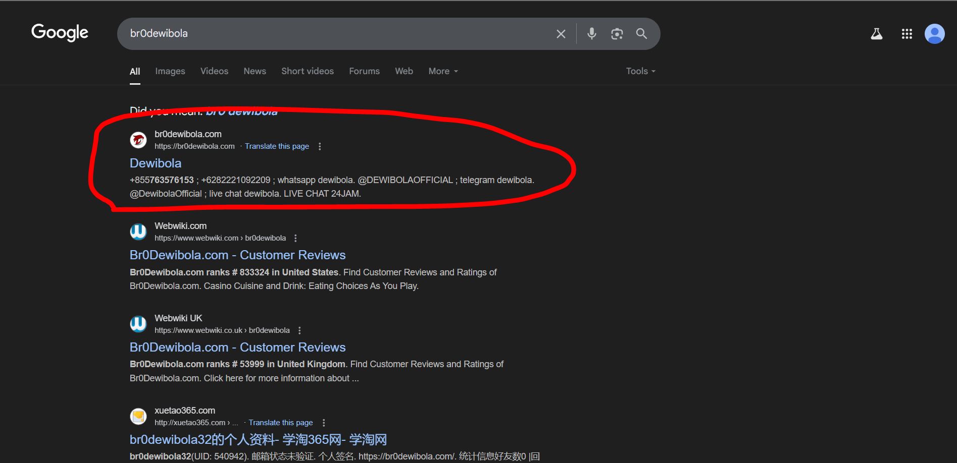Open three-dot menu for Webwiki UK result
The image size is (957, 463).
point(299,330)
